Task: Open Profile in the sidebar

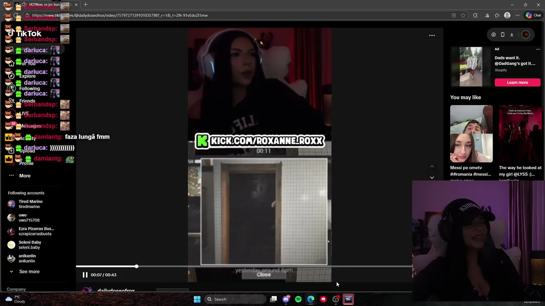Action: pyautogui.click(x=26, y=163)
